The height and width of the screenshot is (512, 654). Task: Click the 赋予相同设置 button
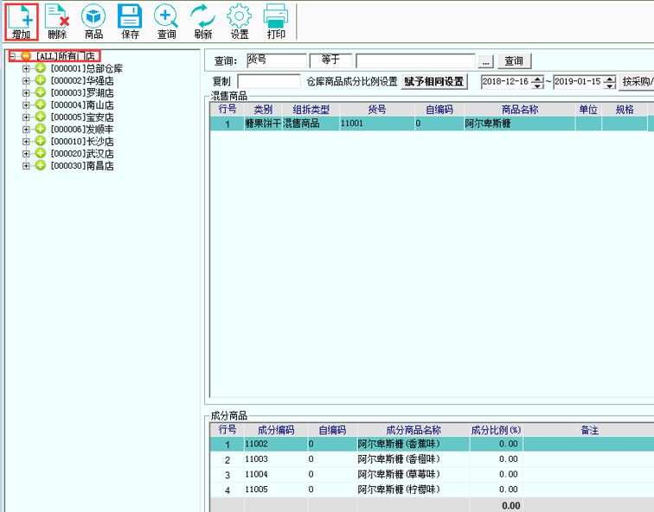click(434, 82)
